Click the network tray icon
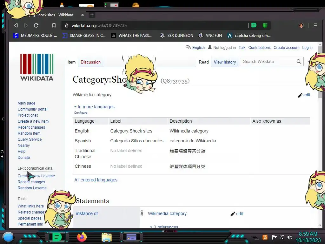Image resolution: width=325 pixels, height=244 pixels. click(282, 237)
